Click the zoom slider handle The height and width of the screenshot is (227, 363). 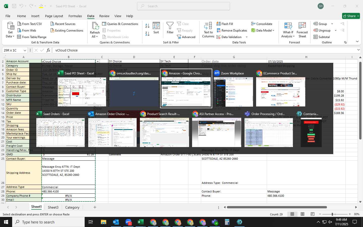click(x=332, y=214)
